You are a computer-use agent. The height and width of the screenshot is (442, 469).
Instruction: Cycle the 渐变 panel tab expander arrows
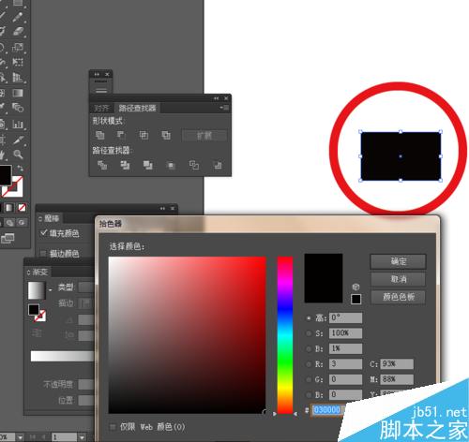pos(29,273)
